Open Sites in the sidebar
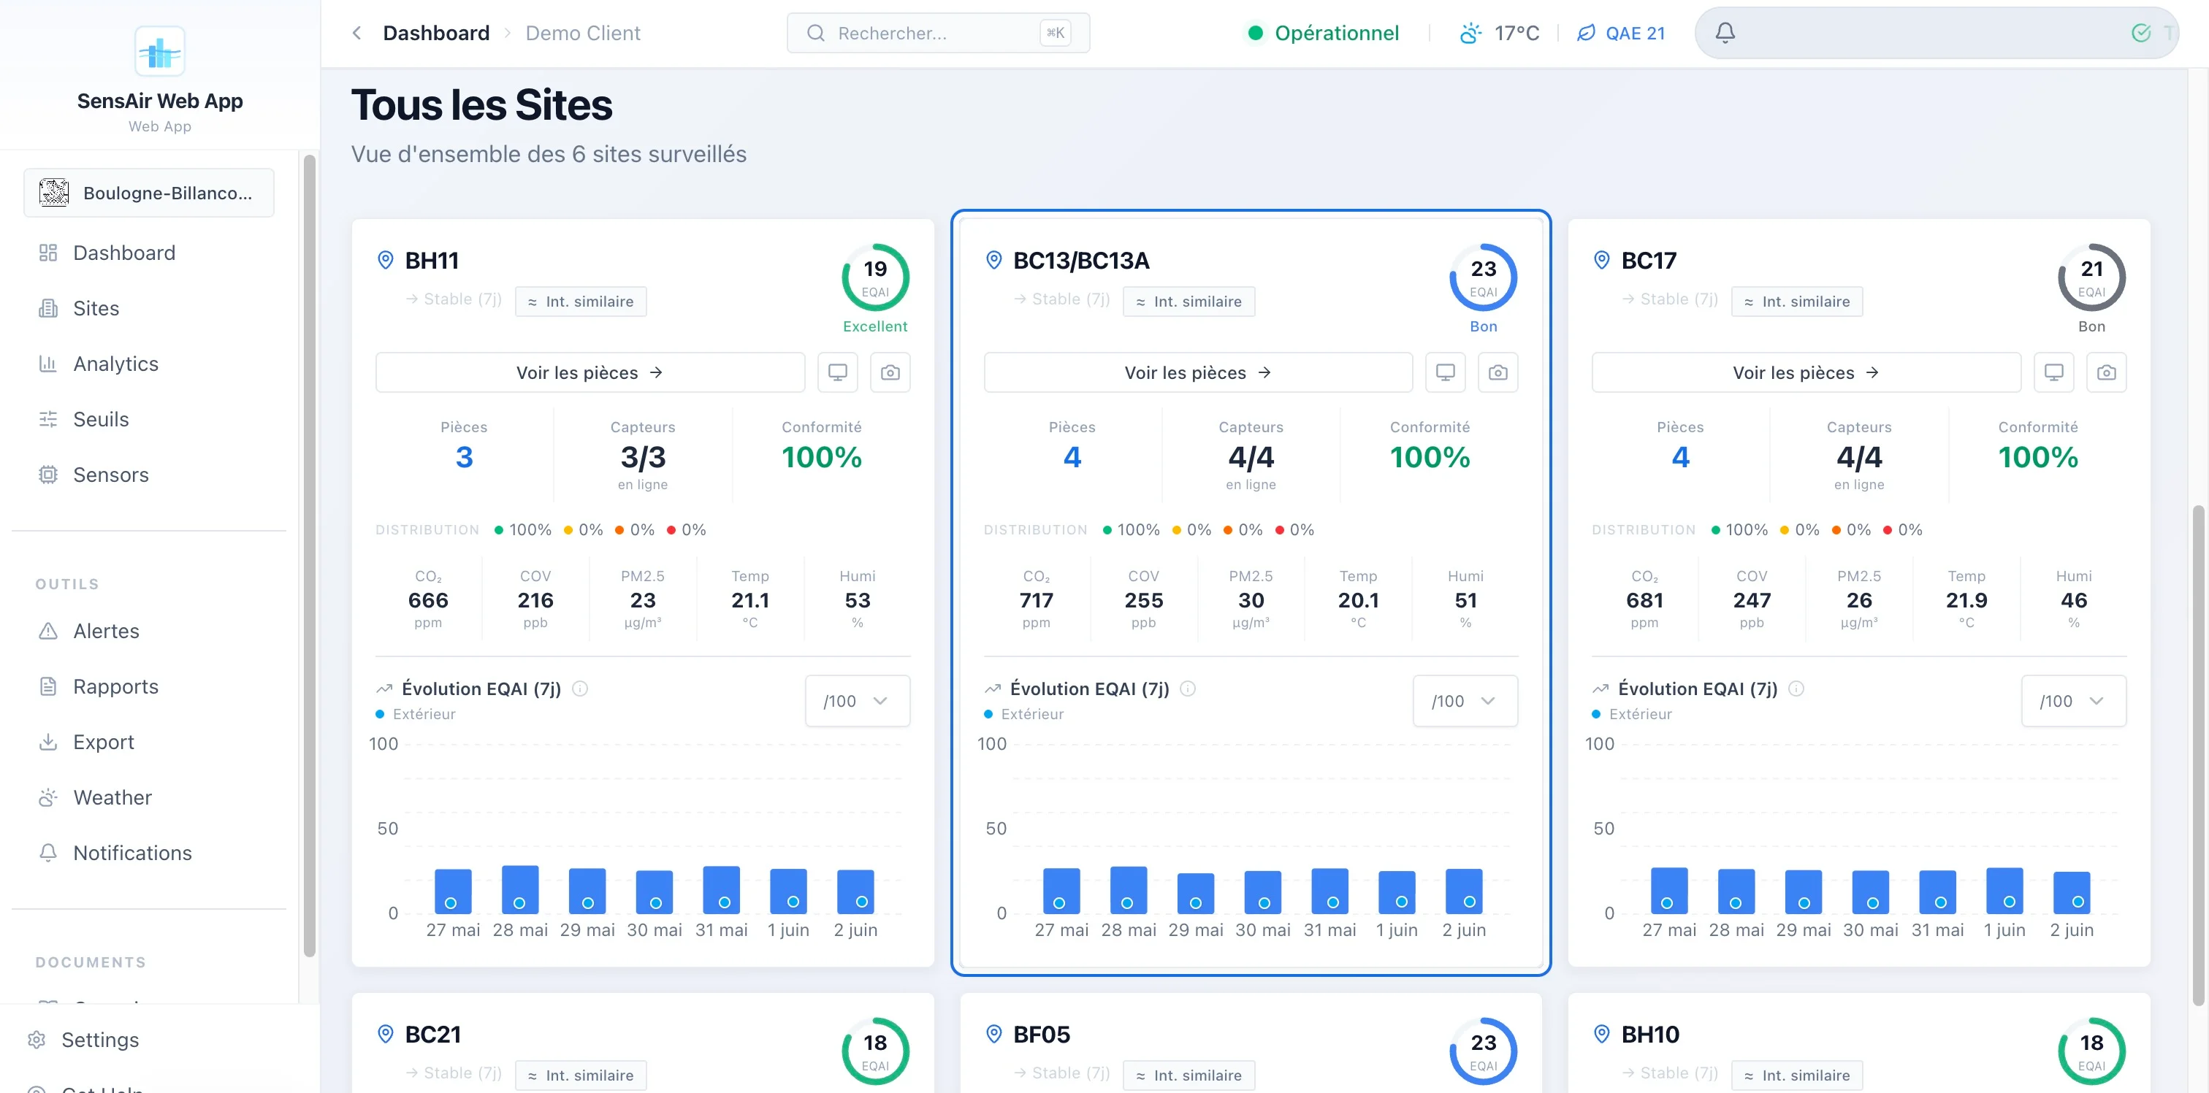 click(150, 309)
